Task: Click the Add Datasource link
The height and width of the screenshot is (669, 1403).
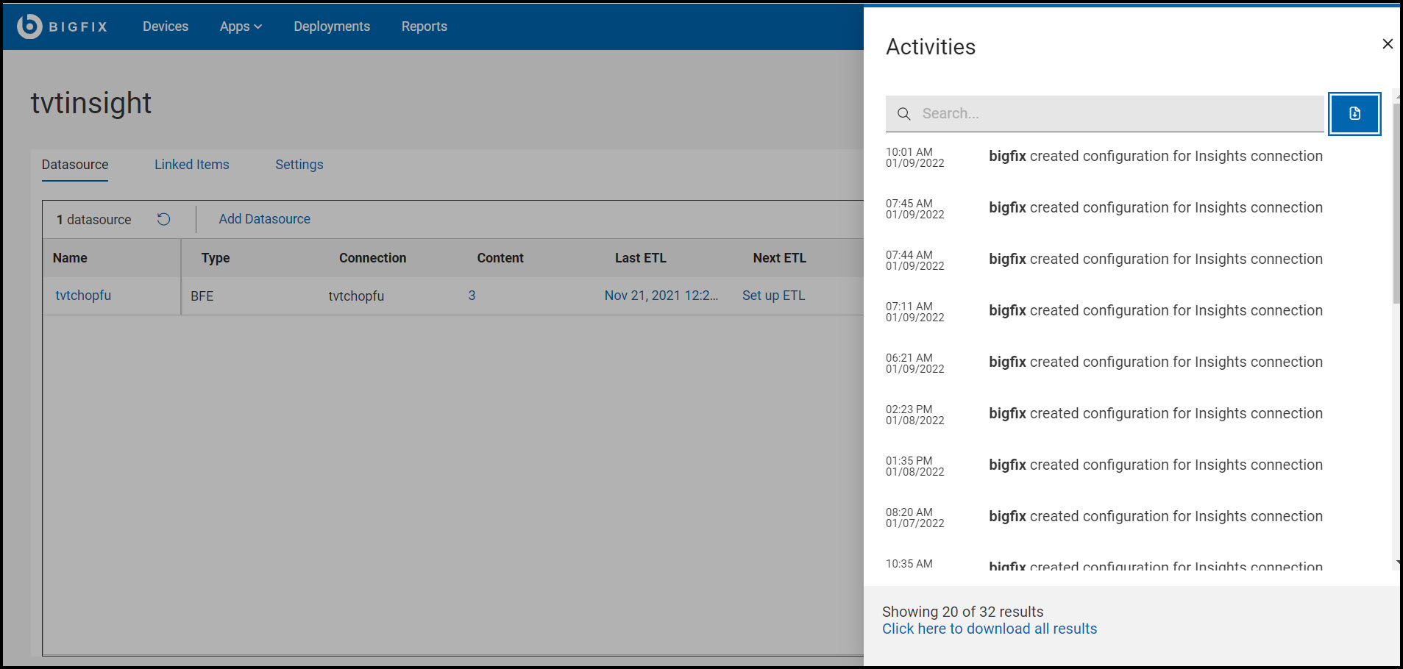Action: [x=264, y=219]
